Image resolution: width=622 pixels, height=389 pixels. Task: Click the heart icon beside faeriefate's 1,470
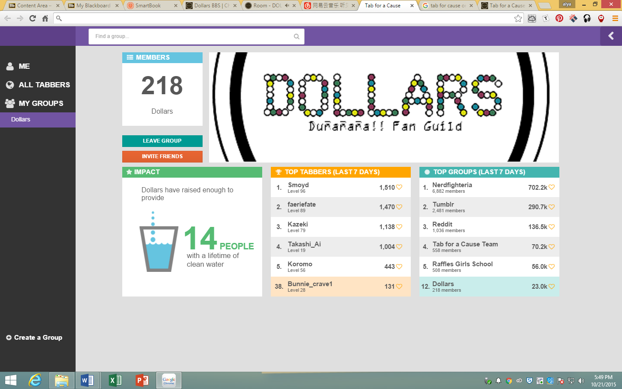tap(399, 207)
